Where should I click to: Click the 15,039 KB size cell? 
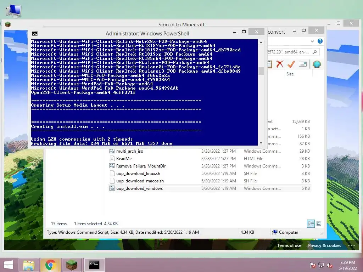pyautogui.click(x=301, y=121)
